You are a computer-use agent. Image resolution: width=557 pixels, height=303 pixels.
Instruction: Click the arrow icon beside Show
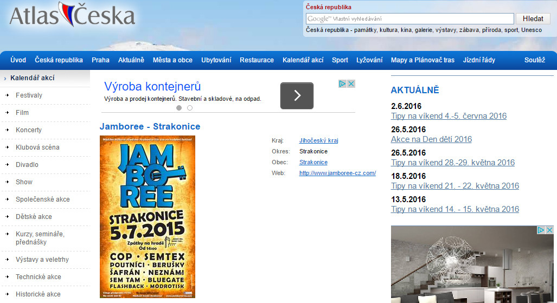[x=7, y=182]
